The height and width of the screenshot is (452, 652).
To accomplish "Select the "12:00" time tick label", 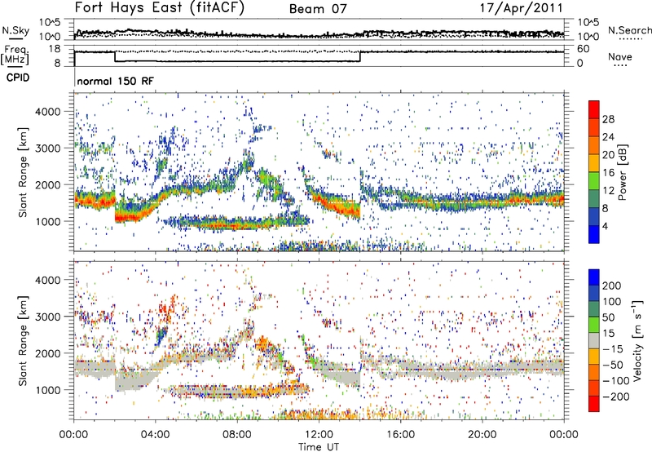I will [x=319, y=435].
